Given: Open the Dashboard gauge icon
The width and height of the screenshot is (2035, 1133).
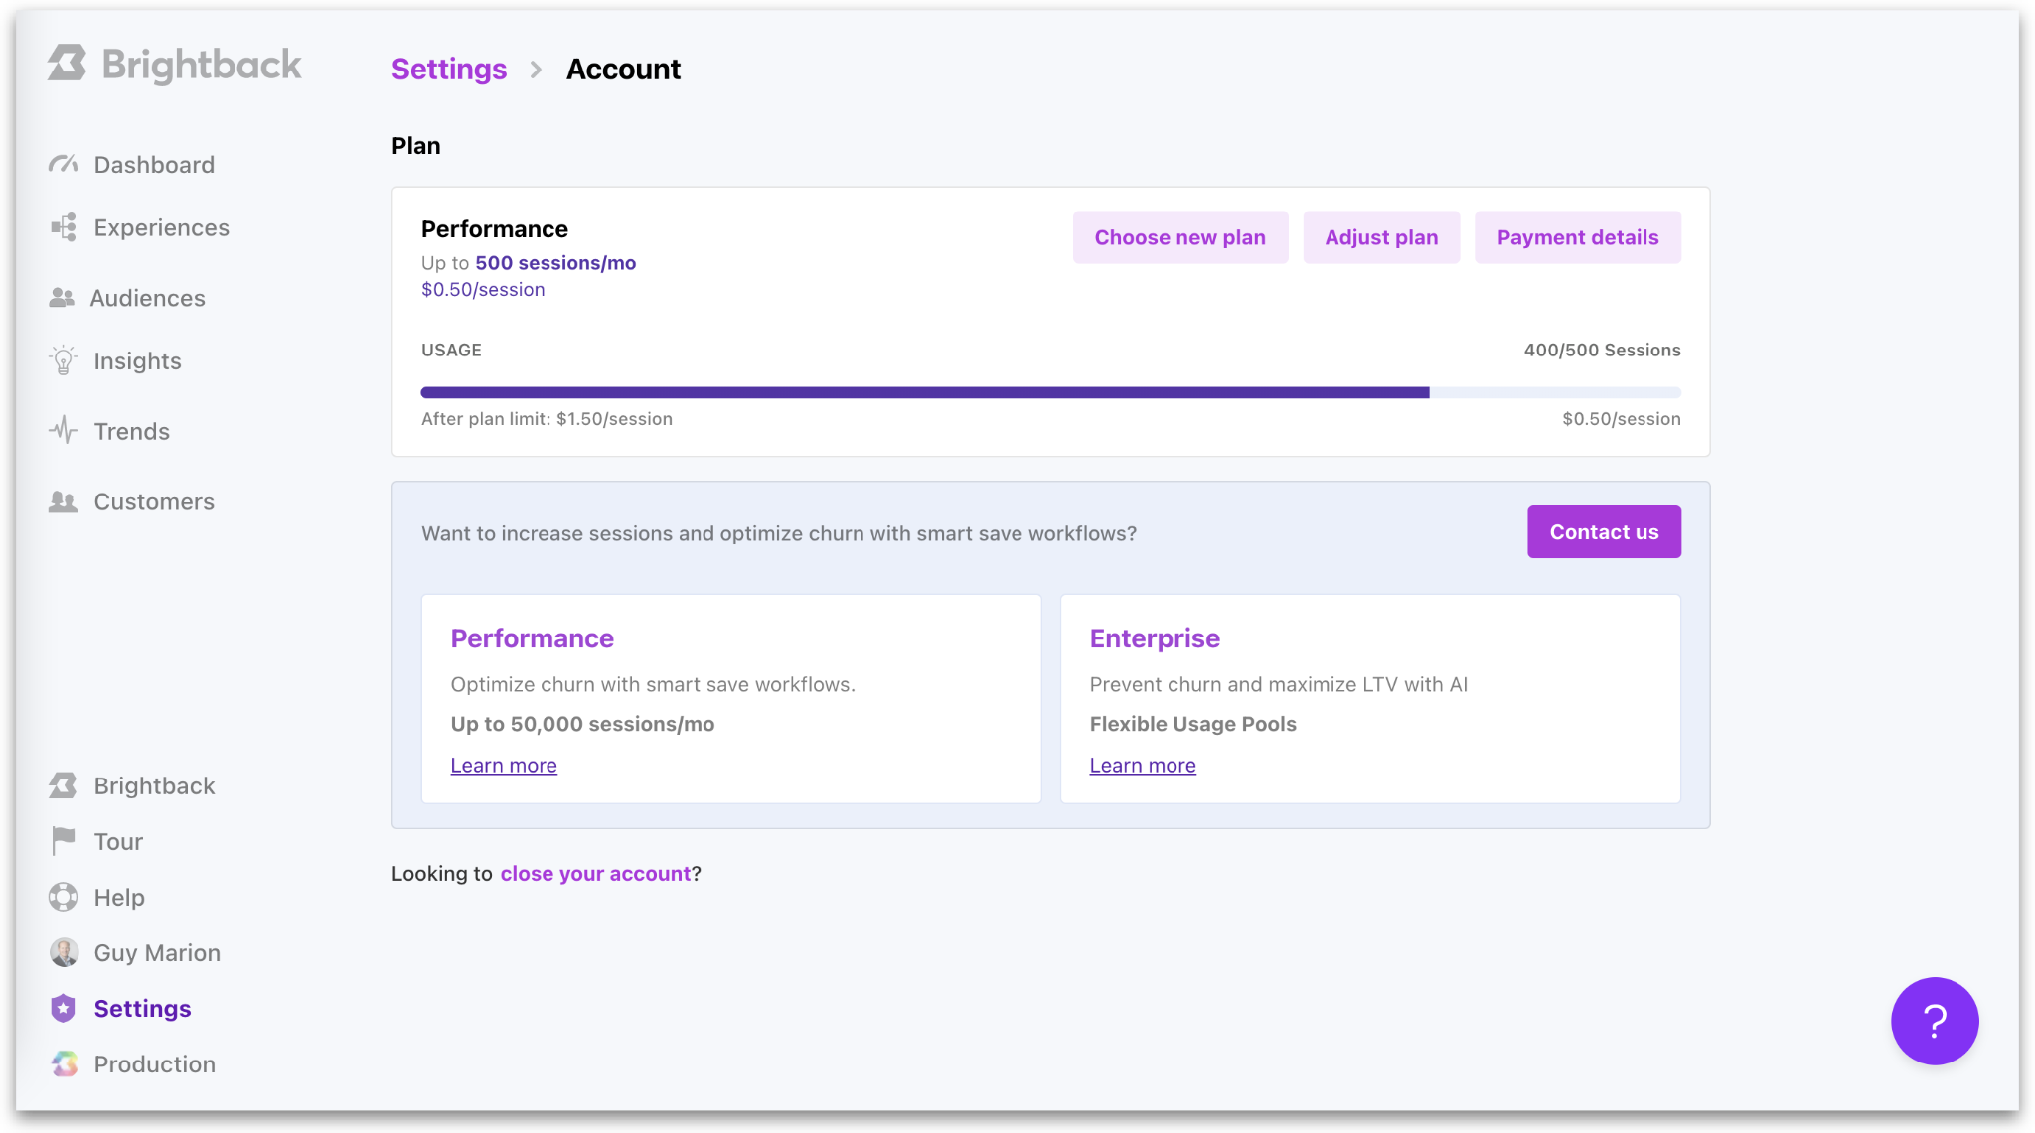Looking at the screenshot, I should pos(64,164).
